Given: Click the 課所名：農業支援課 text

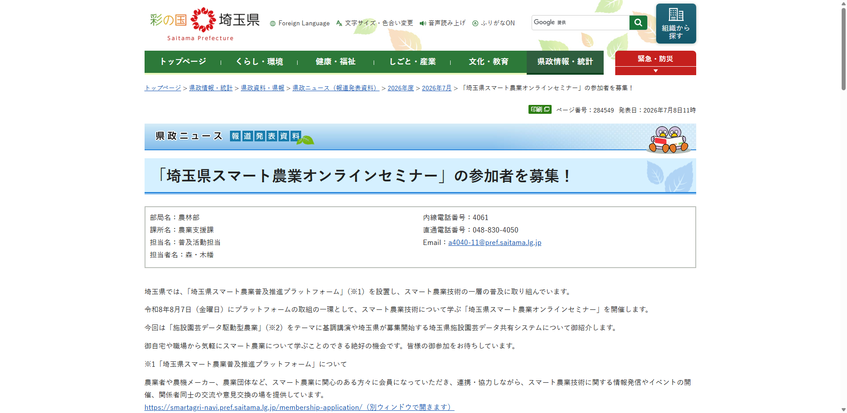Looking at the screenshot, I should (x=182, y=230).
